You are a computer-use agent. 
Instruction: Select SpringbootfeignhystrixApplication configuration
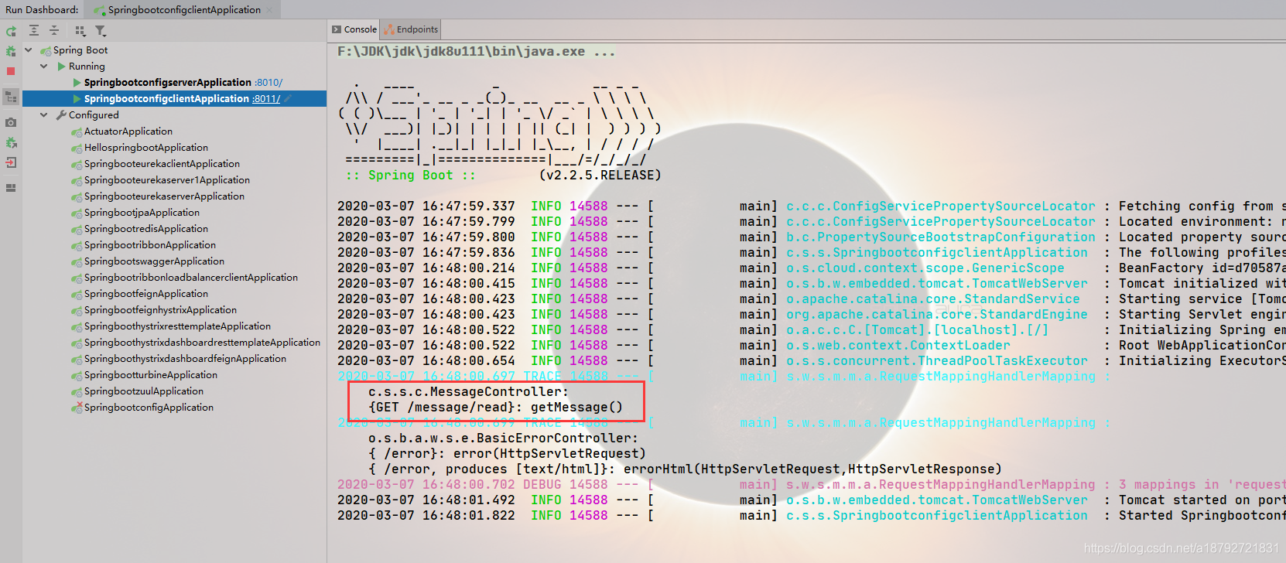160,310
